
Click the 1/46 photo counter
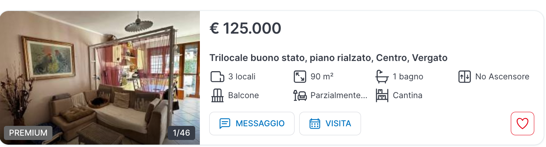[x=181, y=133]
